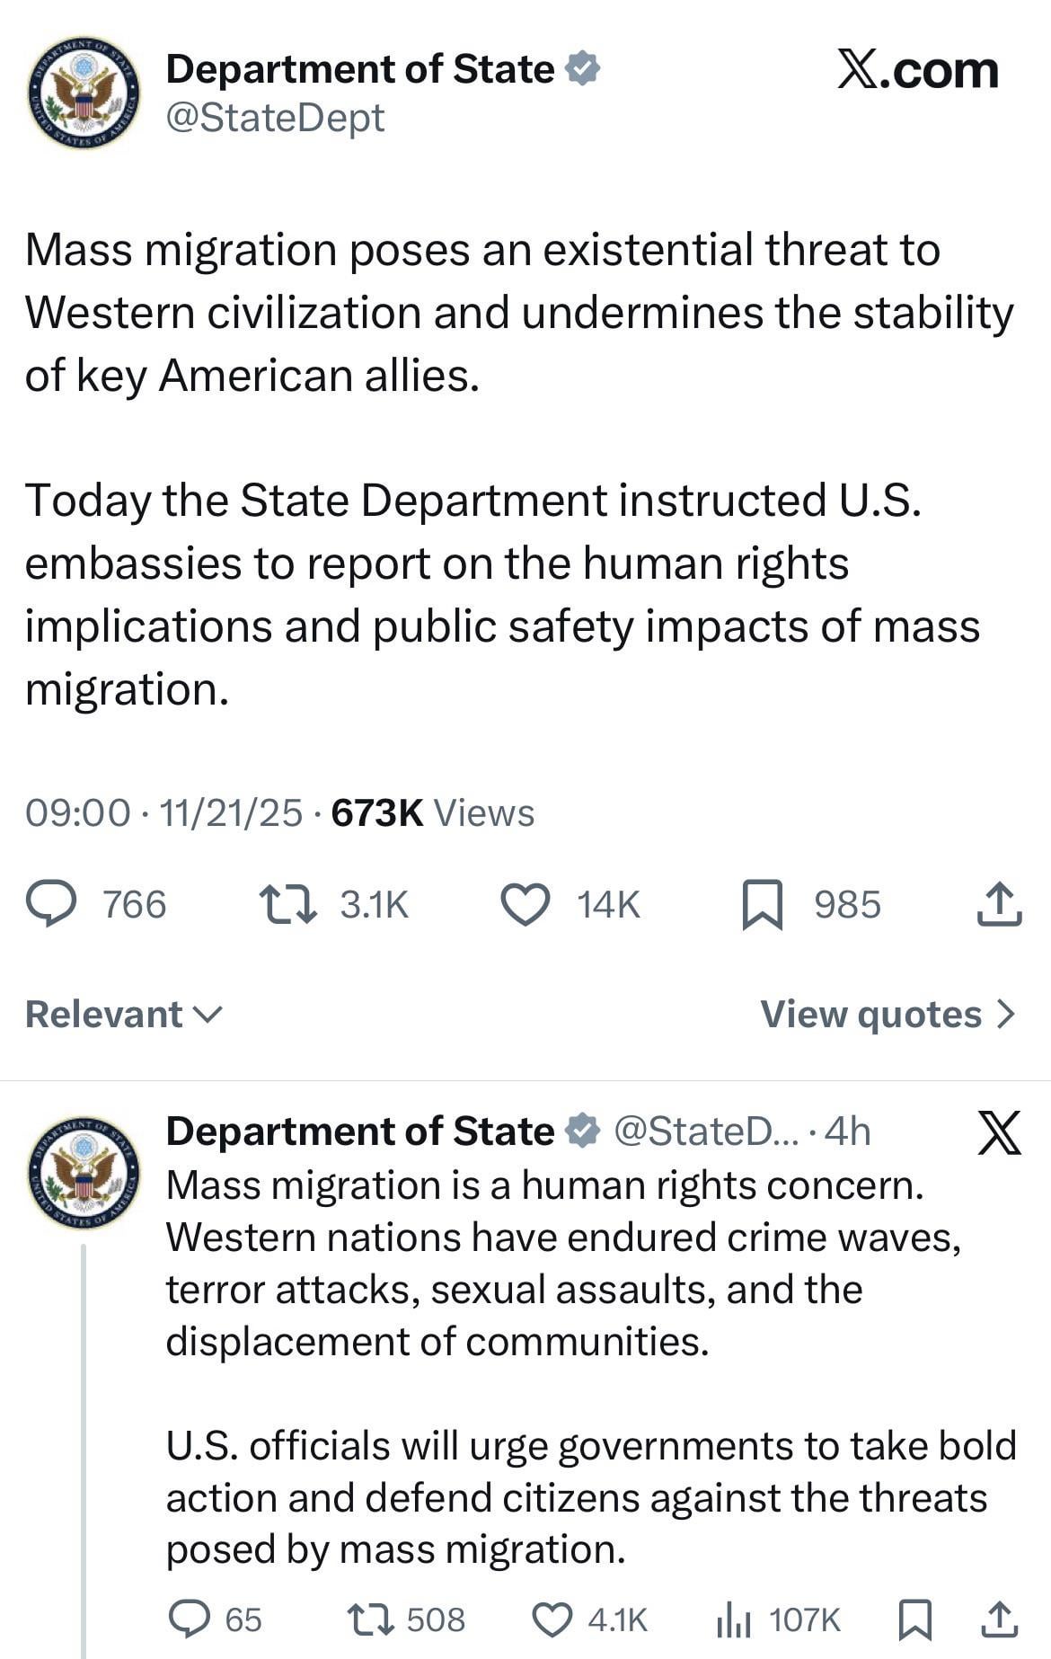Like the main State Department post
This screenshot has width=1051, height=1659.
(525, 904)
